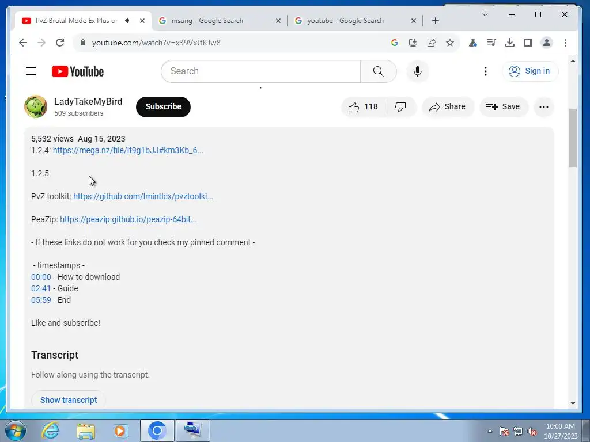Open Windows Explorer folder in taskbar
590x442 pixels.
(86, 430)
